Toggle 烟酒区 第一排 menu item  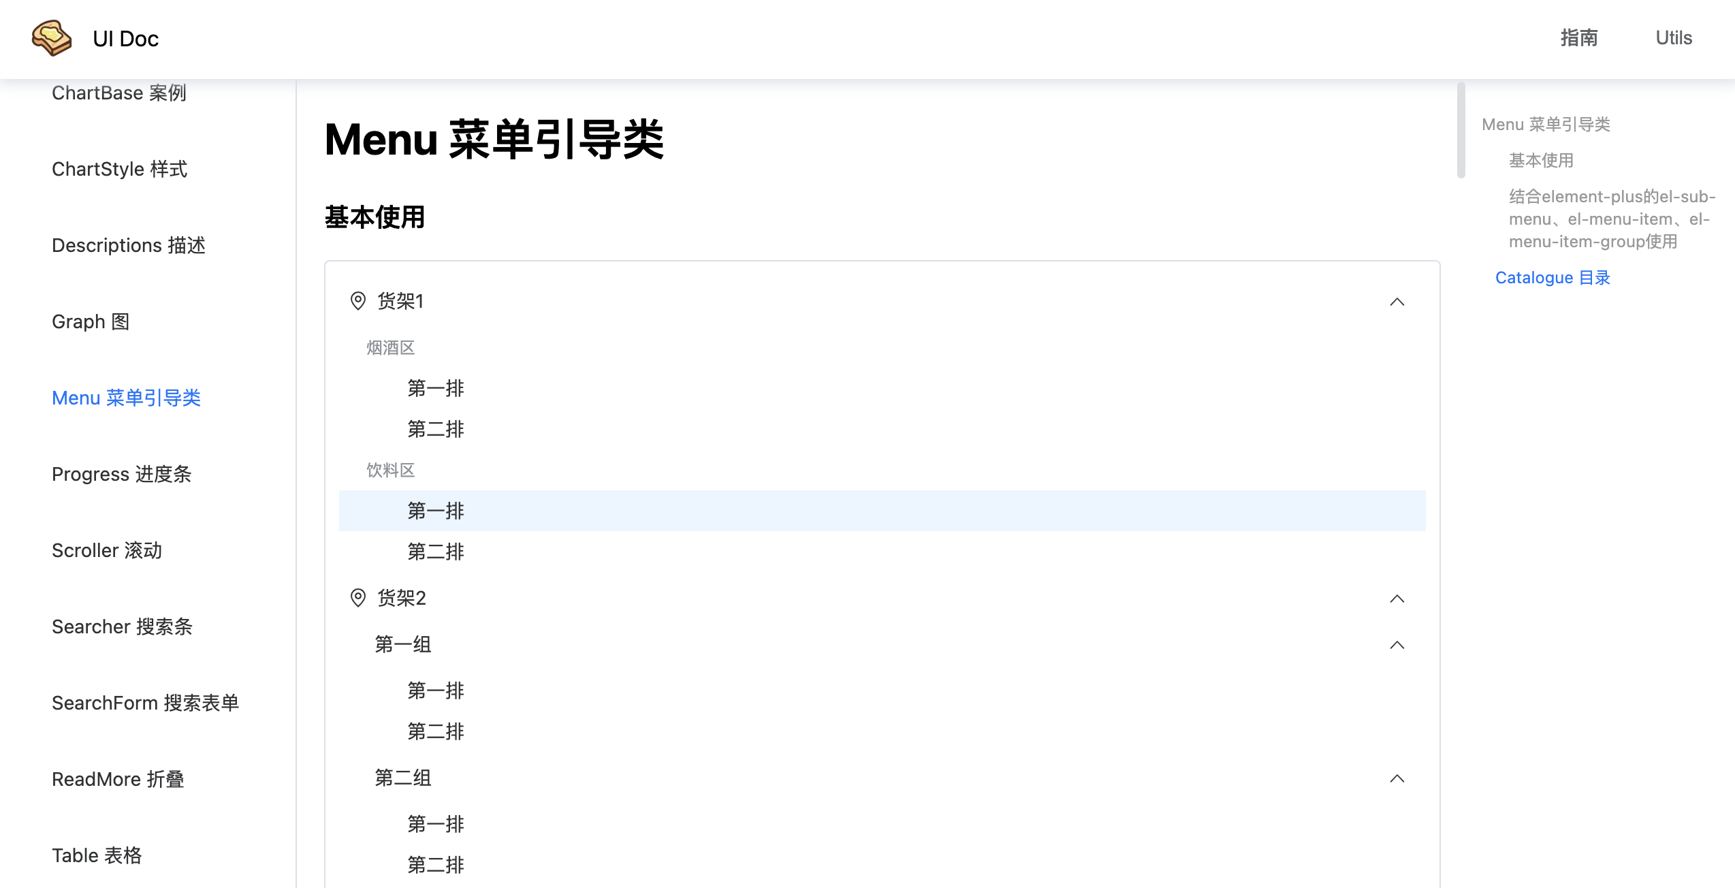(x=435, y=388)
